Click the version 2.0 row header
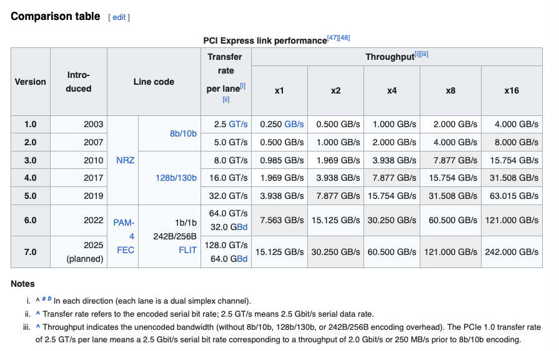559x351 pixels. point(31,142)
